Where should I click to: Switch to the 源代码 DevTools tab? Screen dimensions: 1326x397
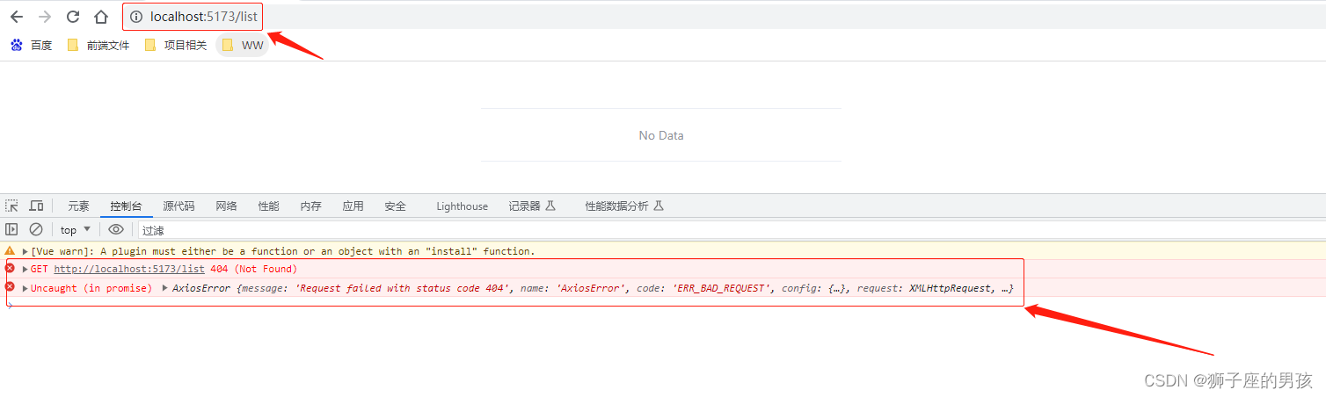coord(178,206)
